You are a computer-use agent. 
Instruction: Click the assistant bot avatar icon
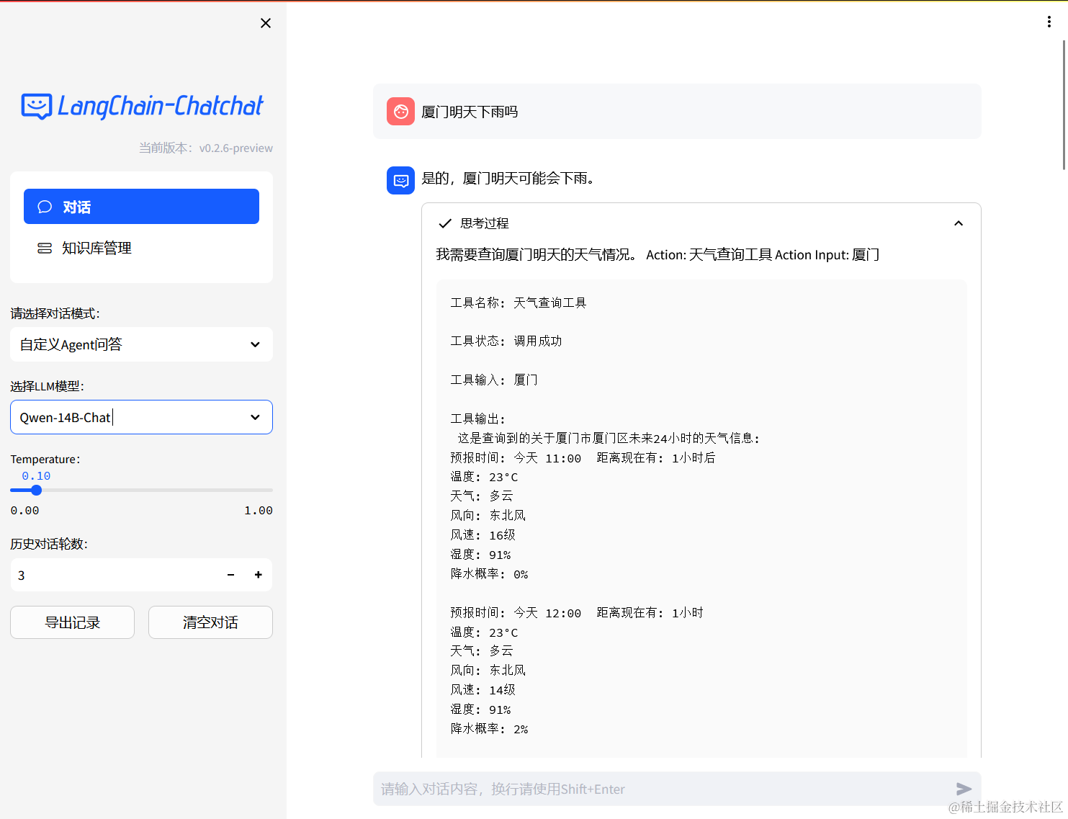click(x=400, y=180)
